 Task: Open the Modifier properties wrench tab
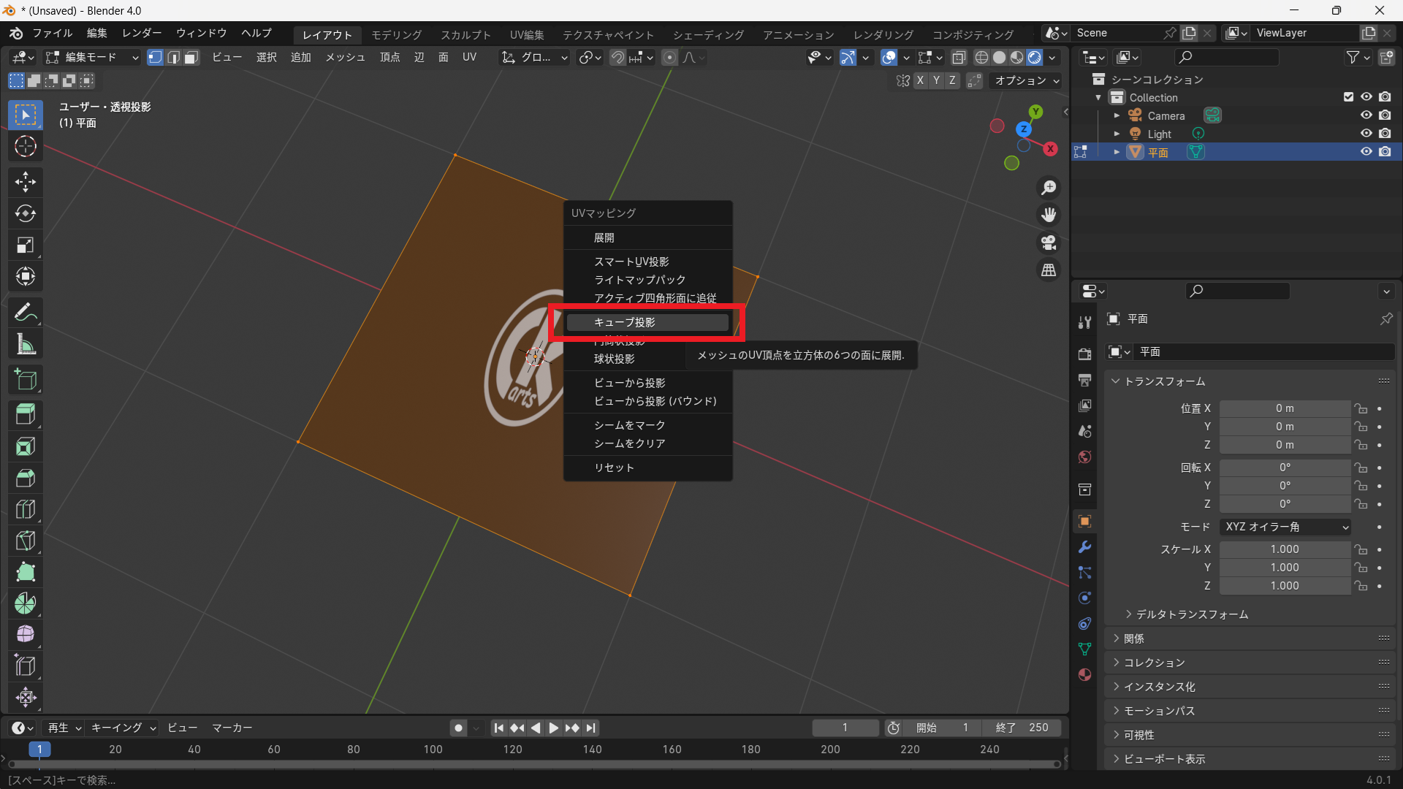point(1084,546)
